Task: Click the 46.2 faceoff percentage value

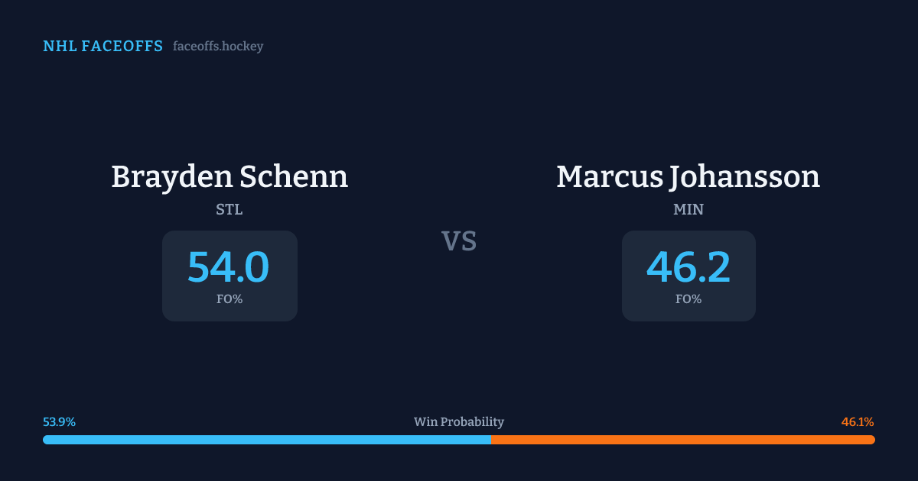Action: [x=688, y=268]
